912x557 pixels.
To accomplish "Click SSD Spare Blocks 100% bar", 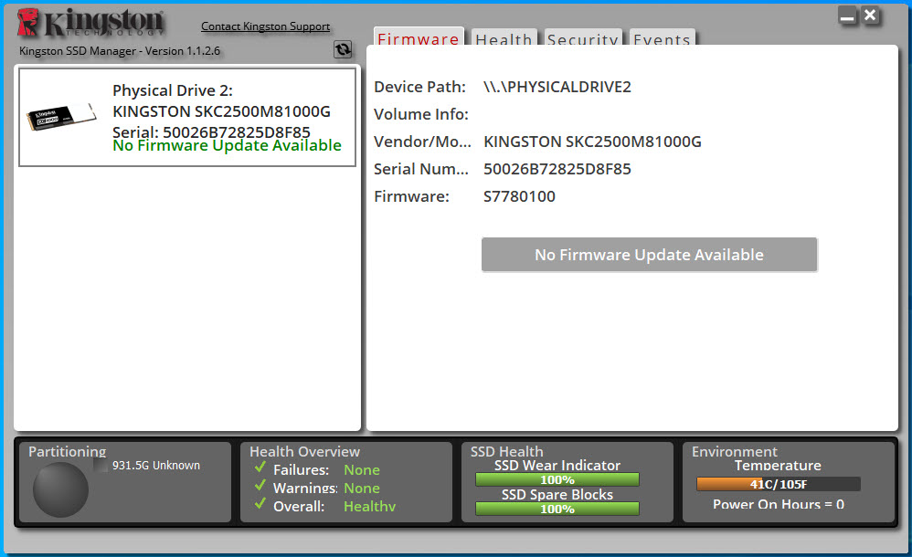I will 557,509.
